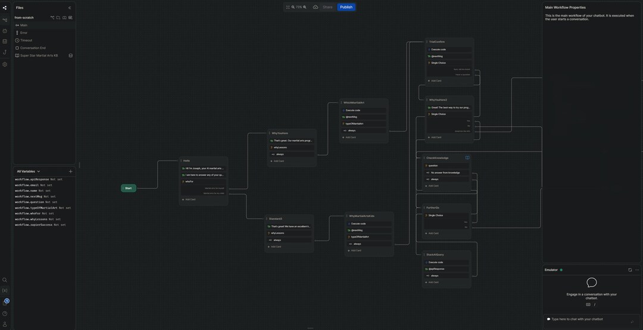Collapse the Files panel with double-chevron
The height and width of the screenshot is (330, 643).
pyautogui.click(x=70, y=8)
